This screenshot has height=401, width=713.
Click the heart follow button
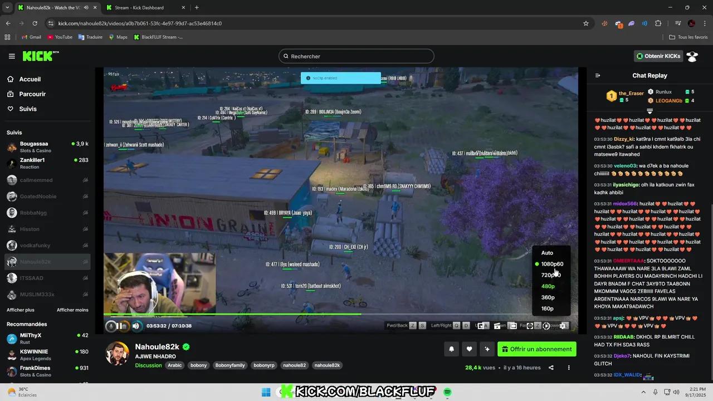click(x=469, y=349)
